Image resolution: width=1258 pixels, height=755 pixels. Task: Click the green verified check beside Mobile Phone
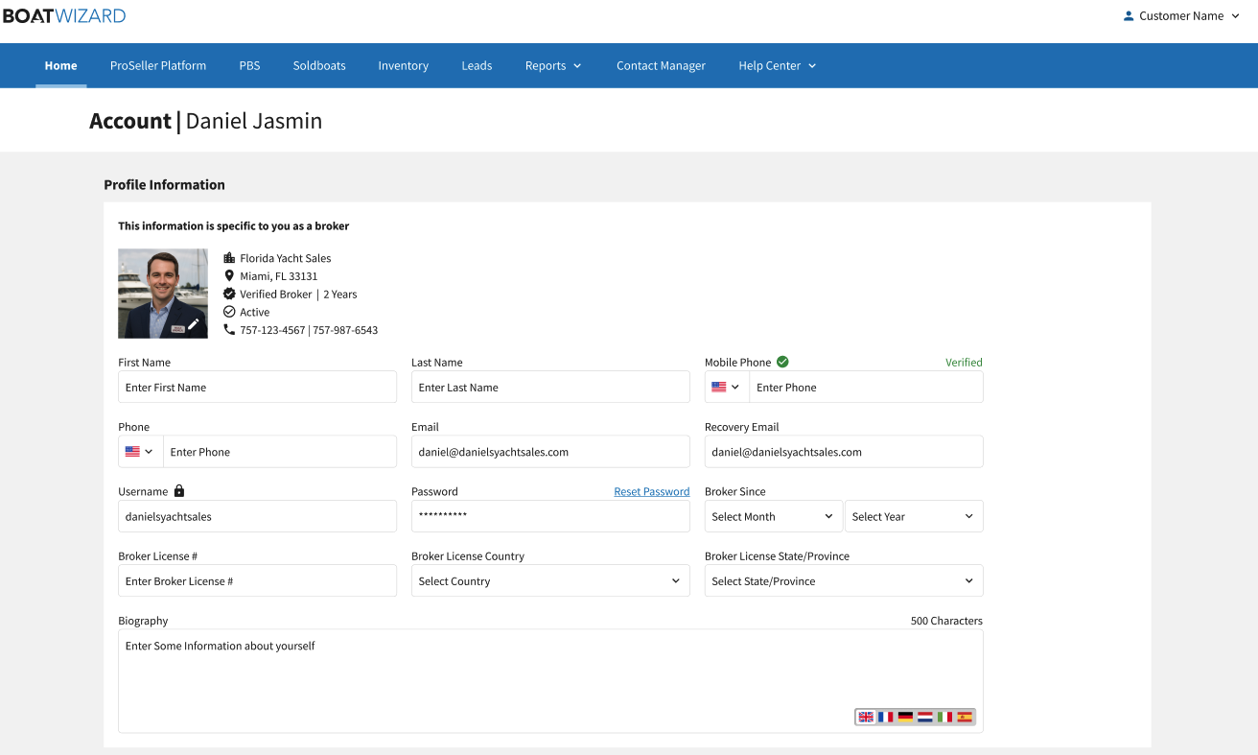(782, 362)
